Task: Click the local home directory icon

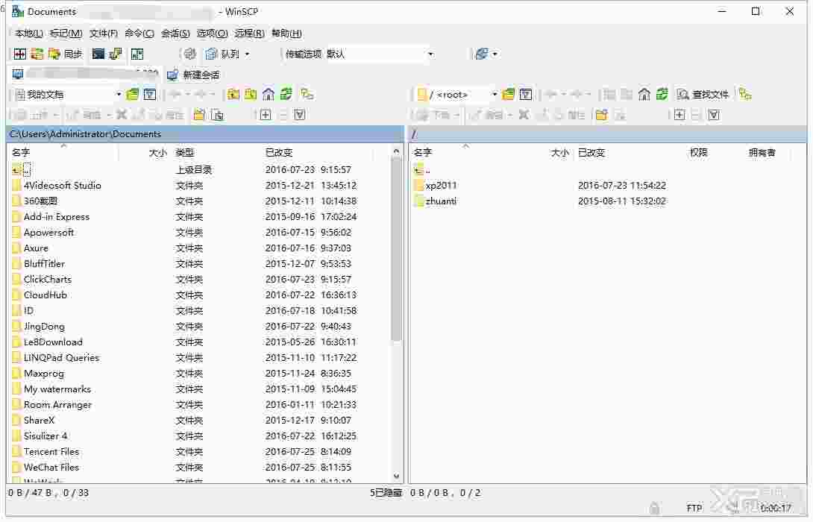Action: coord(269,95)
